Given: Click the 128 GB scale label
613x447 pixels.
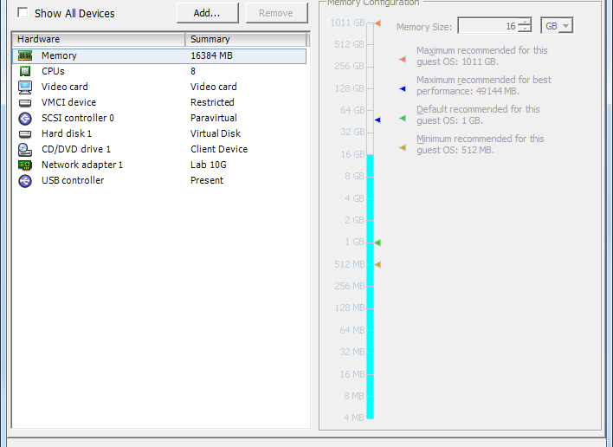Looking at the screenshot, I should 349,88.
